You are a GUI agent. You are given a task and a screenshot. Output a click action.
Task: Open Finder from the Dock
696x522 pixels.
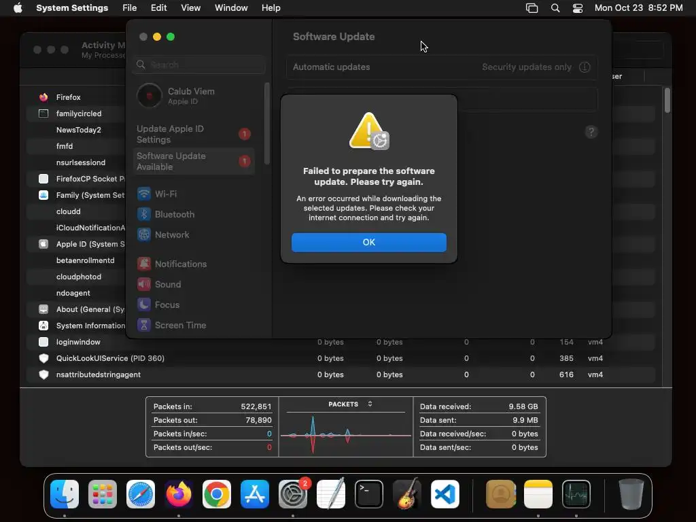click(x=65, y=494)
